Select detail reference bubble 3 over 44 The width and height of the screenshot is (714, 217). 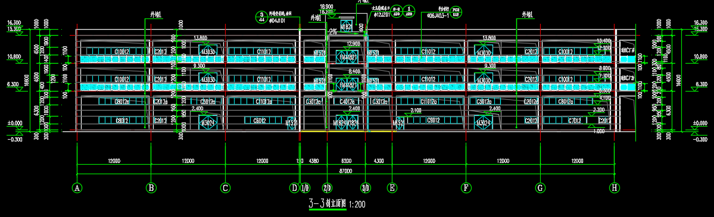(x=261, y=17)
